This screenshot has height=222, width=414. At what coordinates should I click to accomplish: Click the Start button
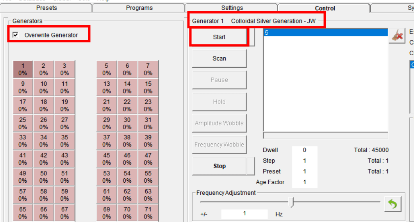click(x=219, y=37)
